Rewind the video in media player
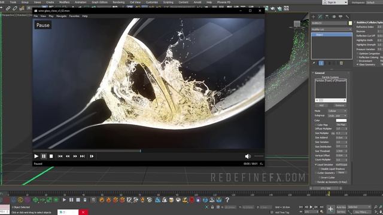The width and height of the screenshot is (383, 215). pyautogui.click(x=68, y=156)
